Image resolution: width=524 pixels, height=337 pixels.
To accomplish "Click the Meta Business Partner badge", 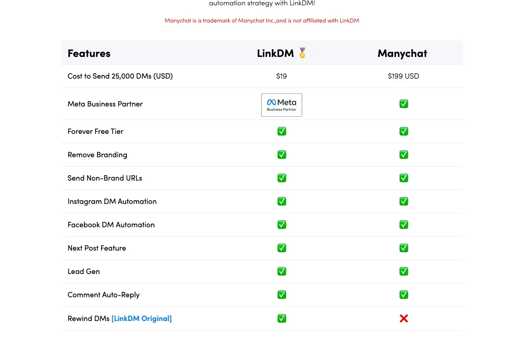I will point(282,105).
